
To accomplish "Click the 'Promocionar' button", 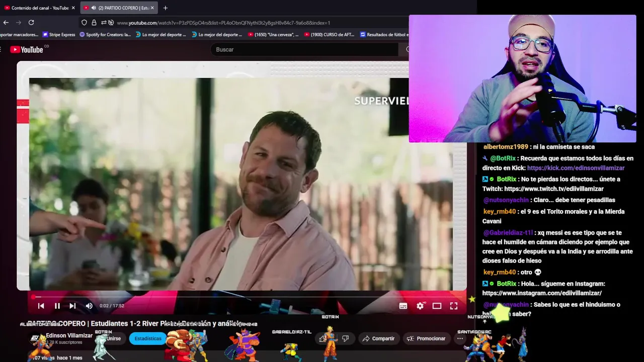I will (426, 338).
